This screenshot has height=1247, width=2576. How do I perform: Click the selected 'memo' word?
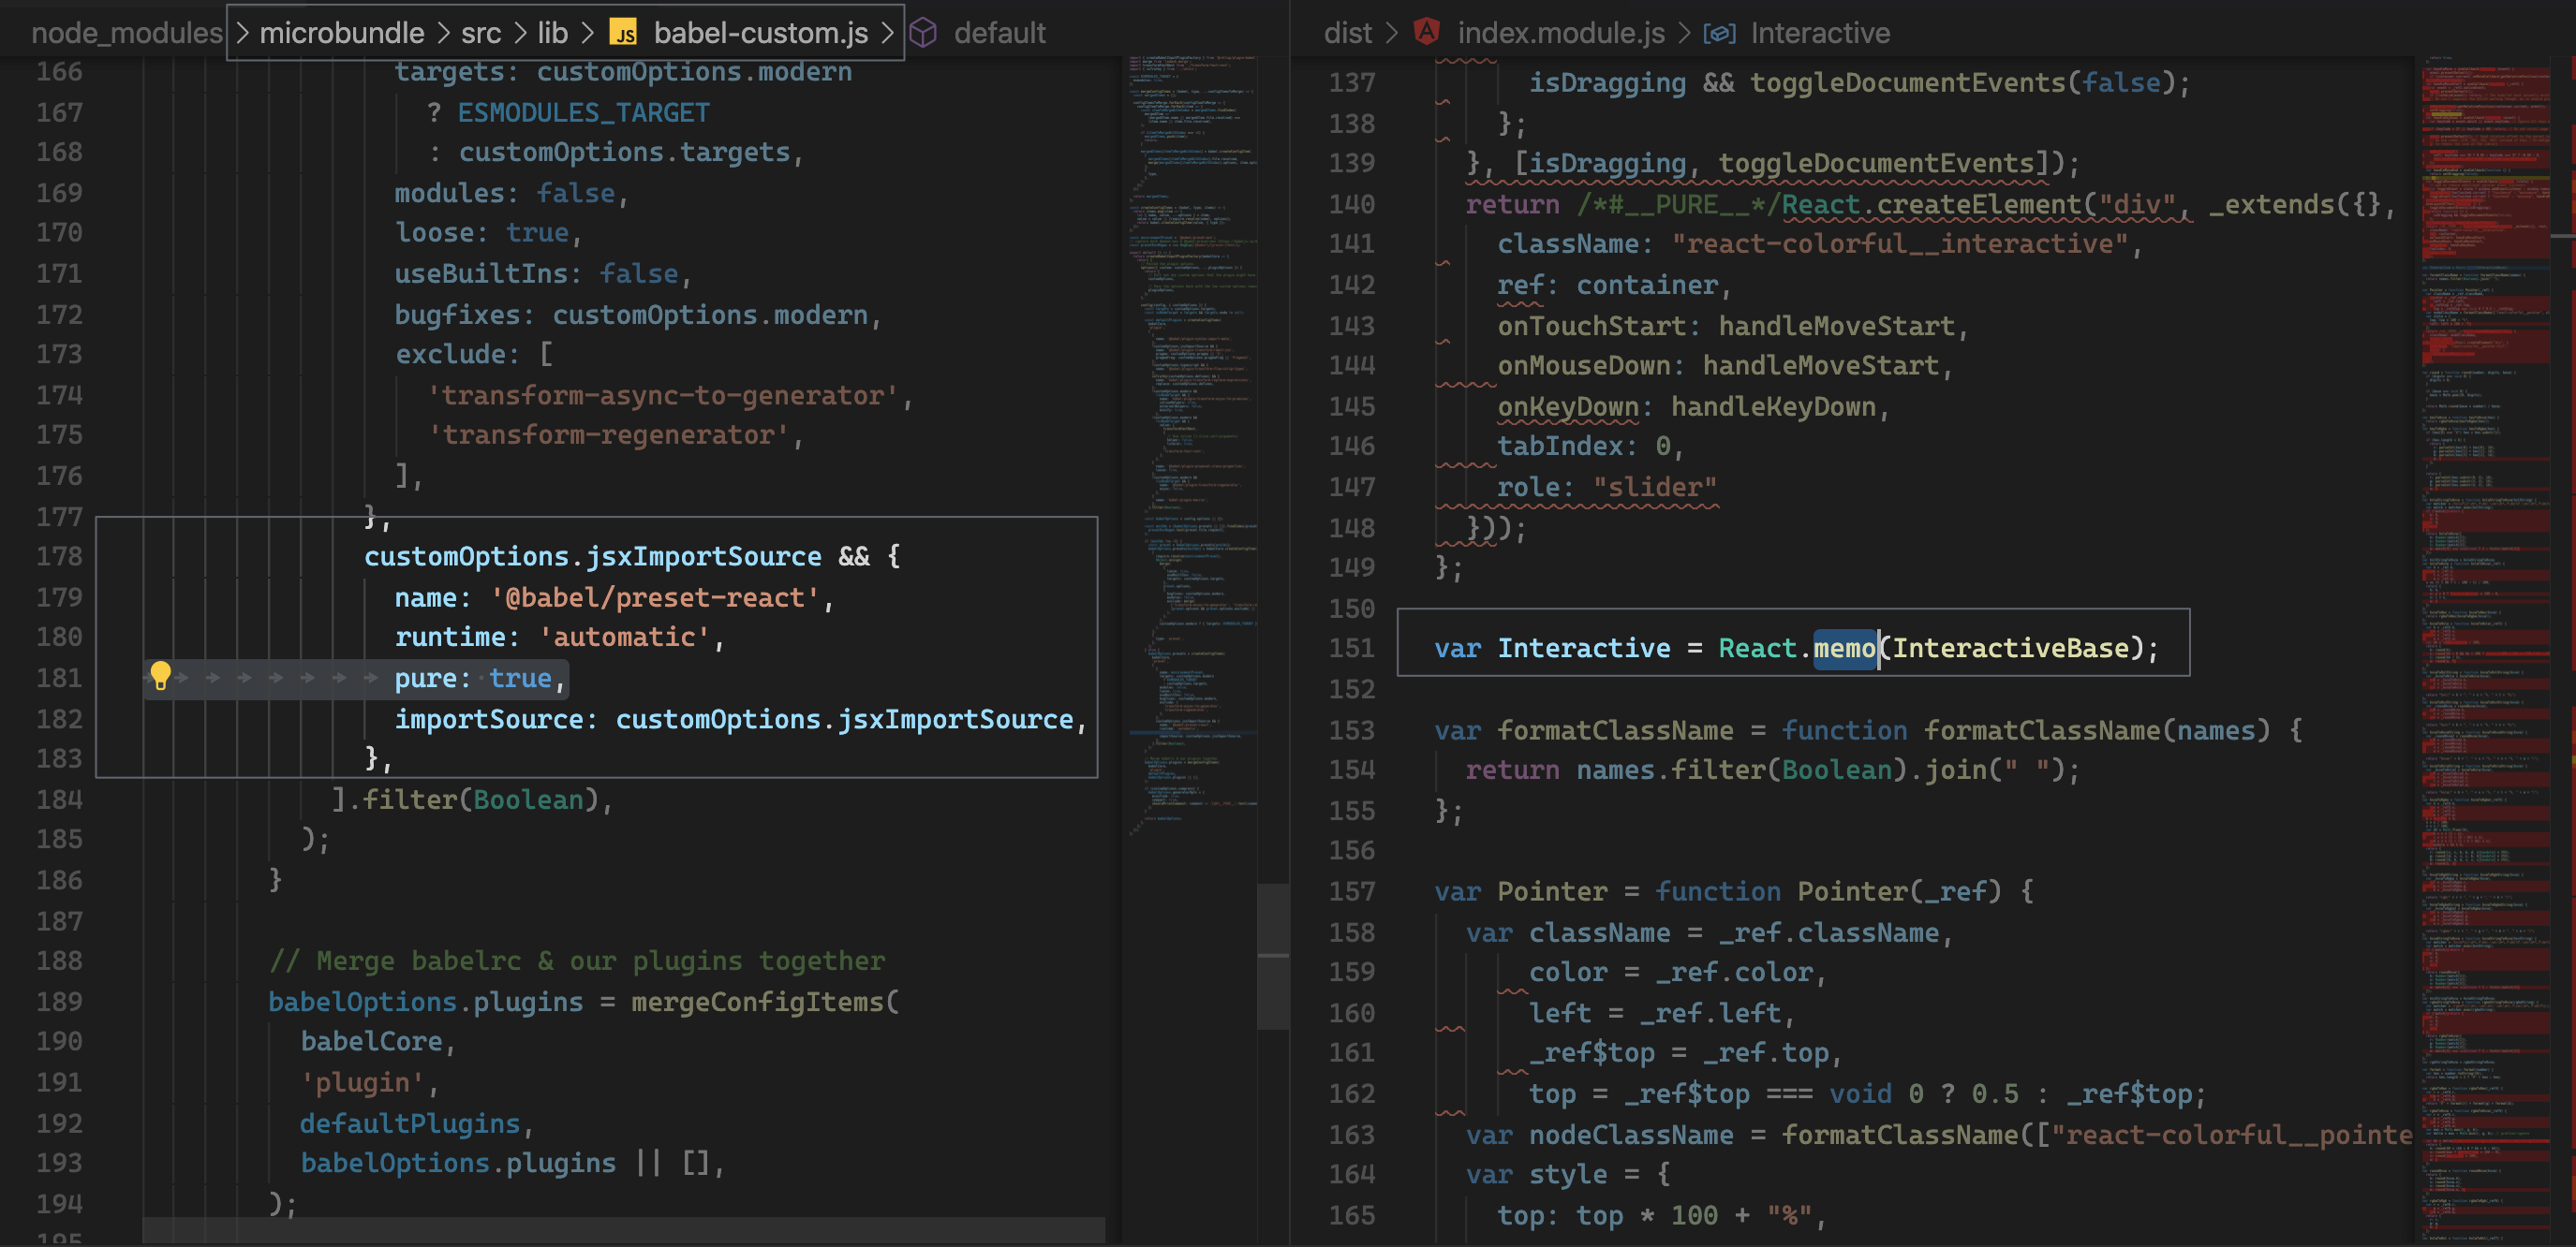[x=1845, y=648]
